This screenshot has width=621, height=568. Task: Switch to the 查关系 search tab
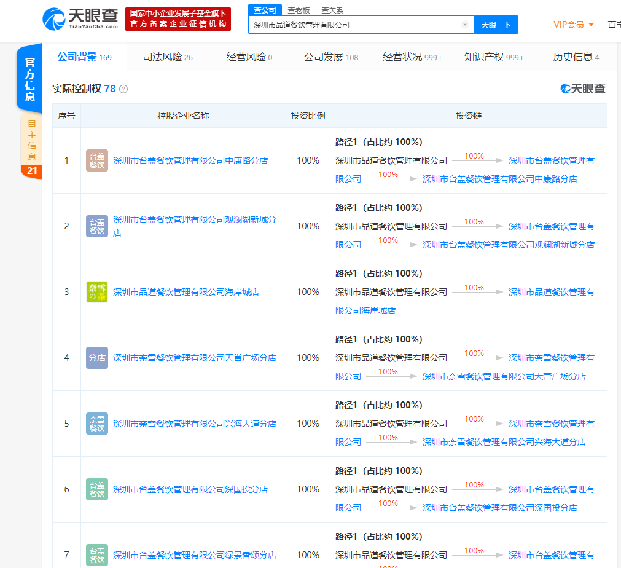pos(332,10)
